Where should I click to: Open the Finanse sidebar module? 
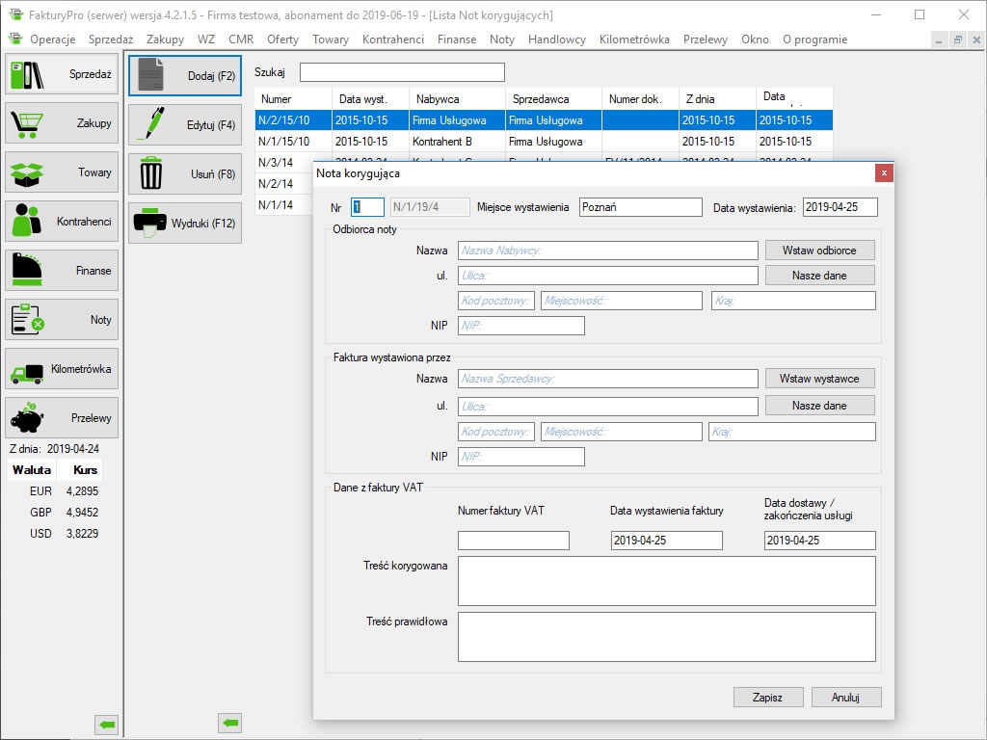tap(62, 271)
